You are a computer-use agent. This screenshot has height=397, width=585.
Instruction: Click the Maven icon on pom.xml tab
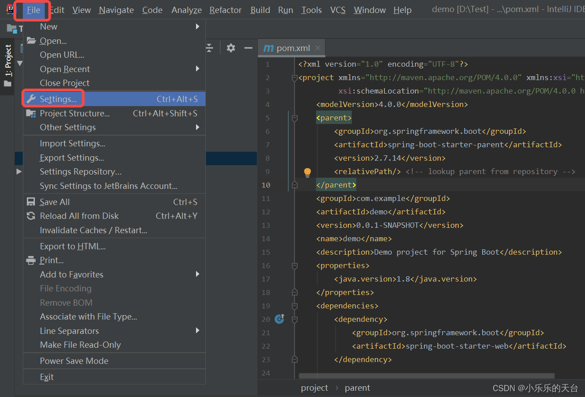point(268,48)
